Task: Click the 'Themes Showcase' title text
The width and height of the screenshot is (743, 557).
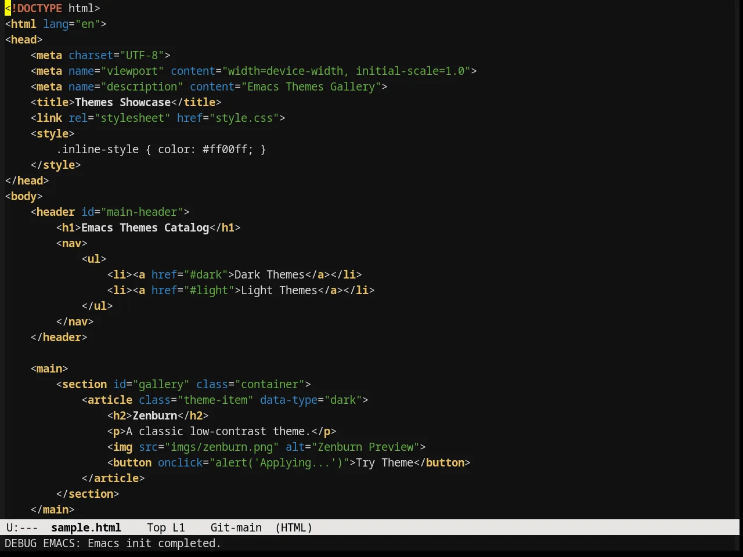Action: 123,102
